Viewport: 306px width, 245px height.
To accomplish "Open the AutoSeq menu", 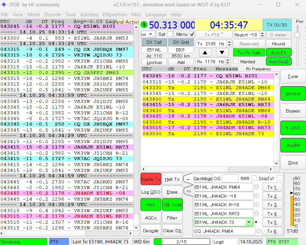I will (x=89, y=15).
